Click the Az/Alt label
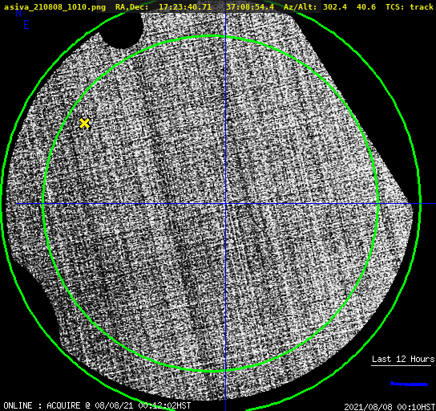Image resolution: width=436 pixels, height=411 pixels. pyautogui.click(x=300, y=7)
